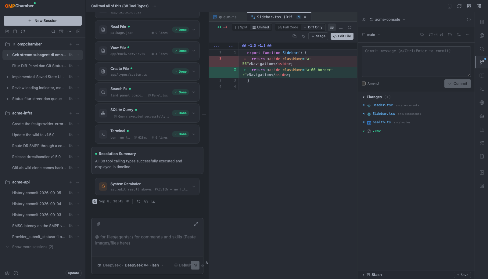Expand the Read File tool card chevron
The width and height of the screenshot is (488, 279).
194,30
